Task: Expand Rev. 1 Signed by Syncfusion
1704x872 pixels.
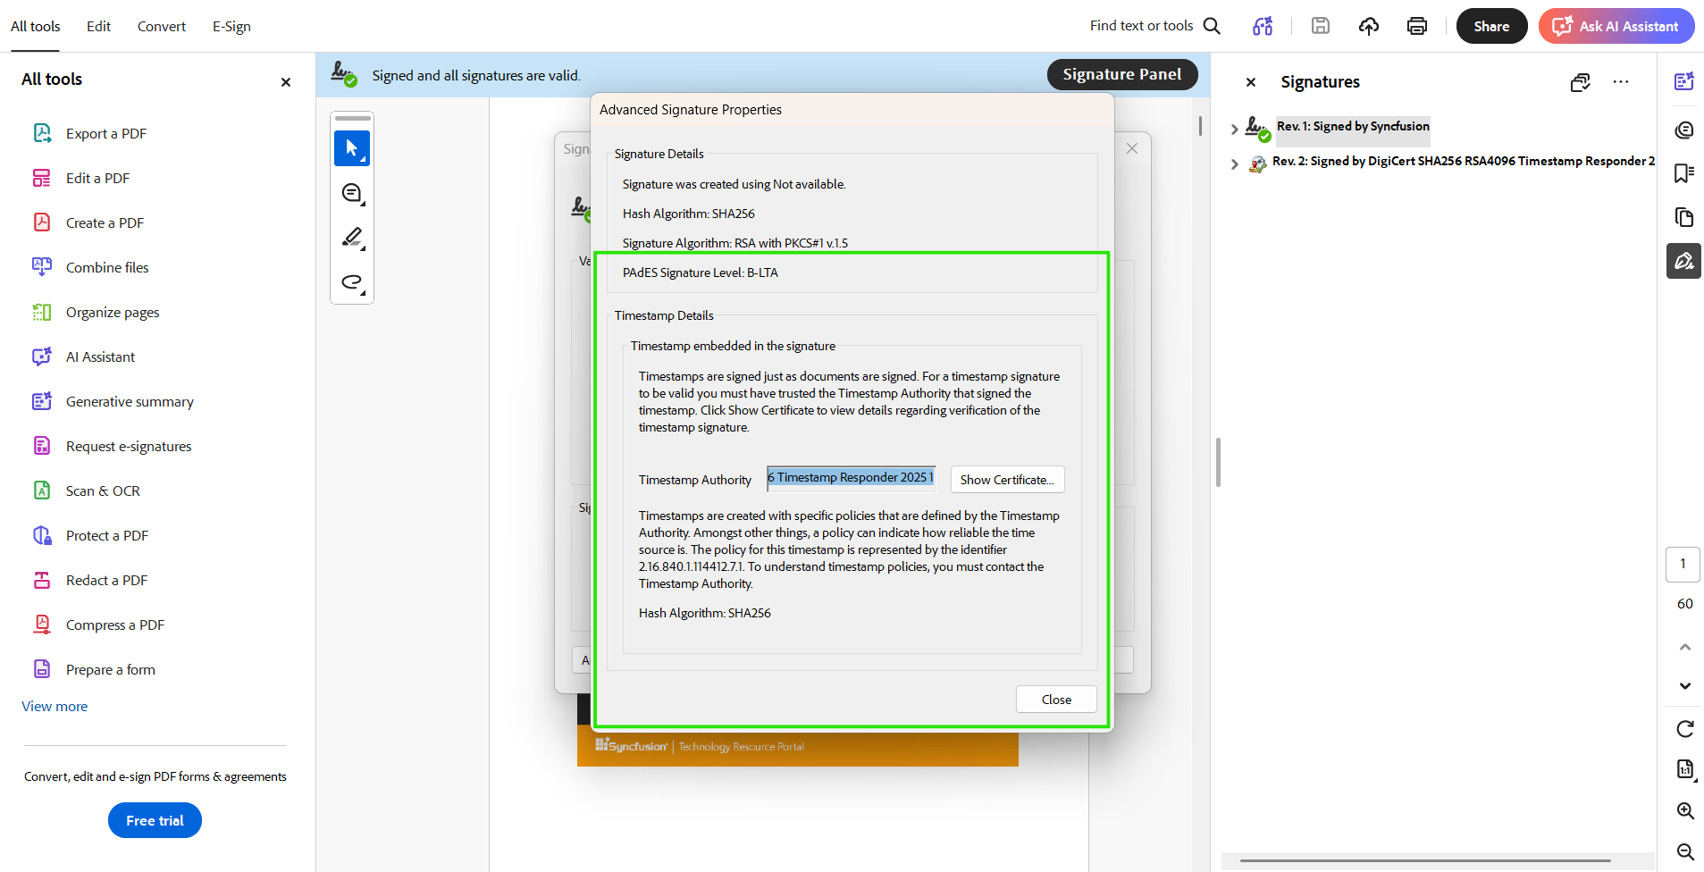Action: tap(1234, 130)
